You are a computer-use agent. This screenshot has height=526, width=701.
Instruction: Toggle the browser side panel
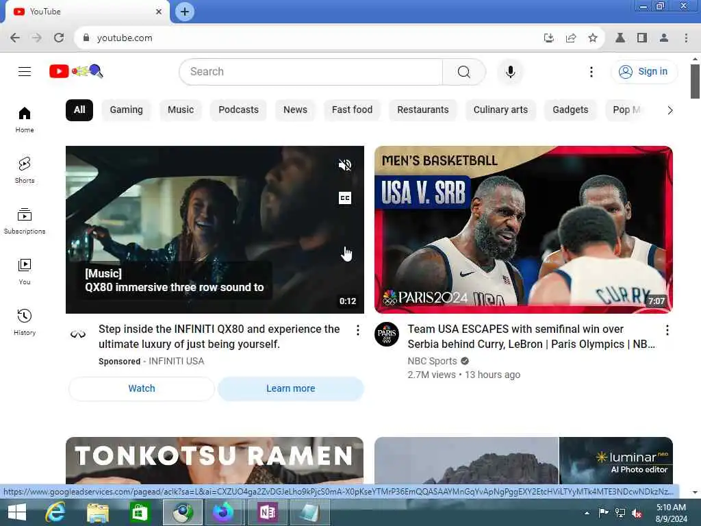tap(642, 38)
